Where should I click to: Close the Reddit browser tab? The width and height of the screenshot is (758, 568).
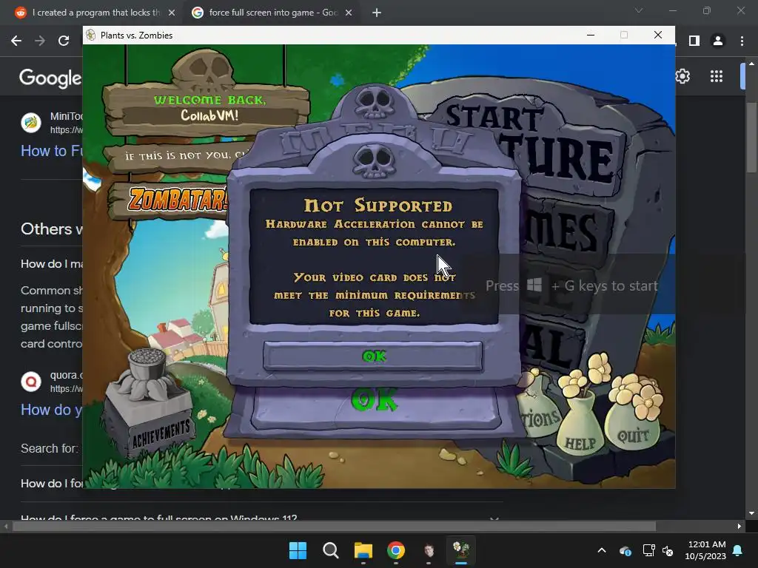[172, 13]
